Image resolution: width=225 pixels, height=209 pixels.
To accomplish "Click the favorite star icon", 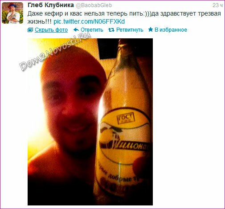I will (x=151, y=29).
